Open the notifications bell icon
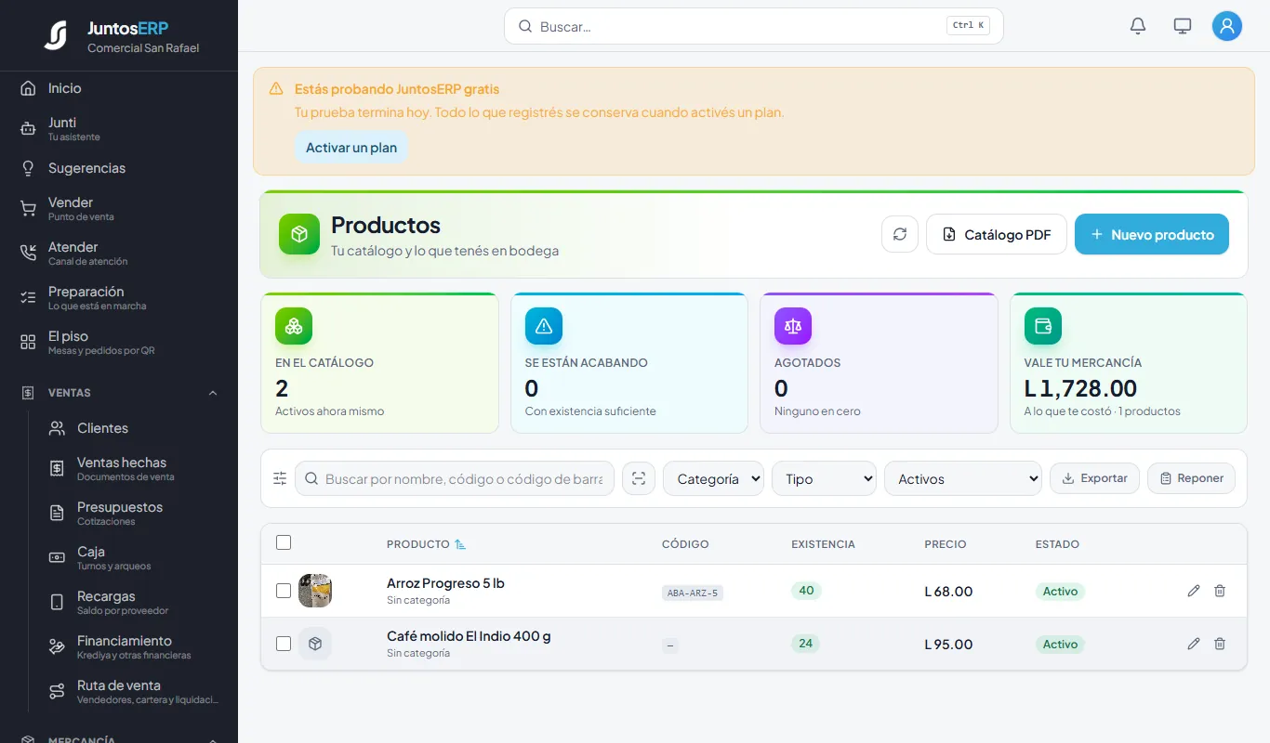1270x743 pixels. coord(1138,26)
